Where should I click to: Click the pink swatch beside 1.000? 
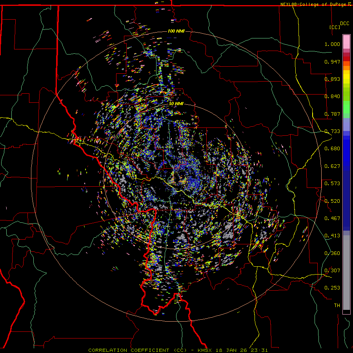[x=346, y=42]
